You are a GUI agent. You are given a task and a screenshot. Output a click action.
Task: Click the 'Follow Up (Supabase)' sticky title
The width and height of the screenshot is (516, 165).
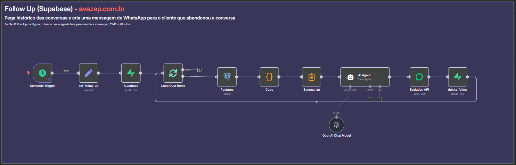click(38, 9)
